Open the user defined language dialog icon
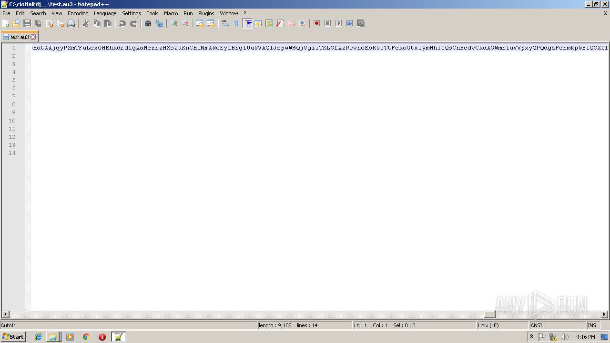The height and width of the screenshot is (343, 610). coord(258,23)
